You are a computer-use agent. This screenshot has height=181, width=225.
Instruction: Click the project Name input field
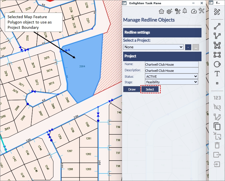172,65
